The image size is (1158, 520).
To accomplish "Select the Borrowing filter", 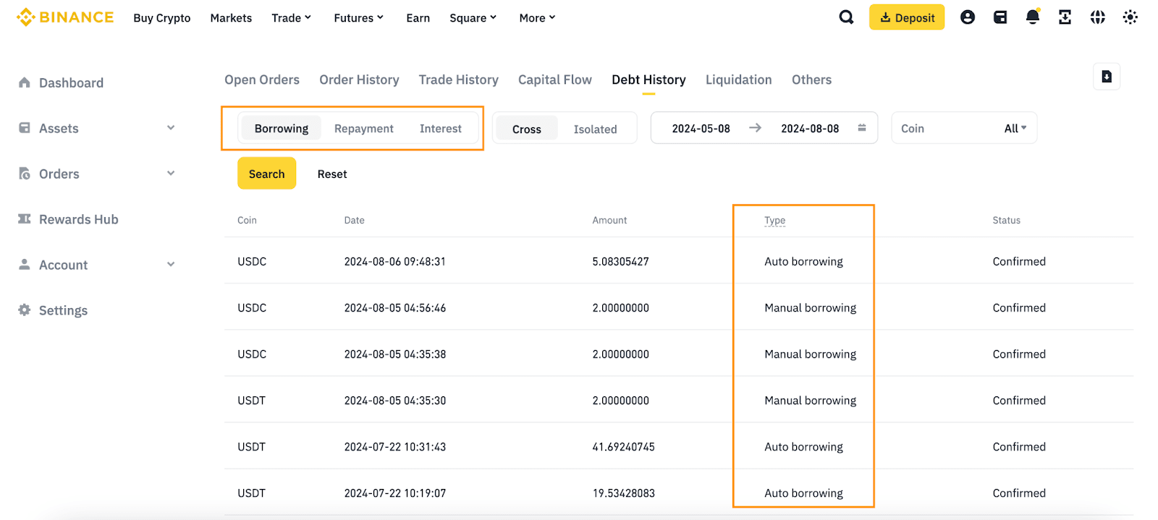I will [282, 128].
